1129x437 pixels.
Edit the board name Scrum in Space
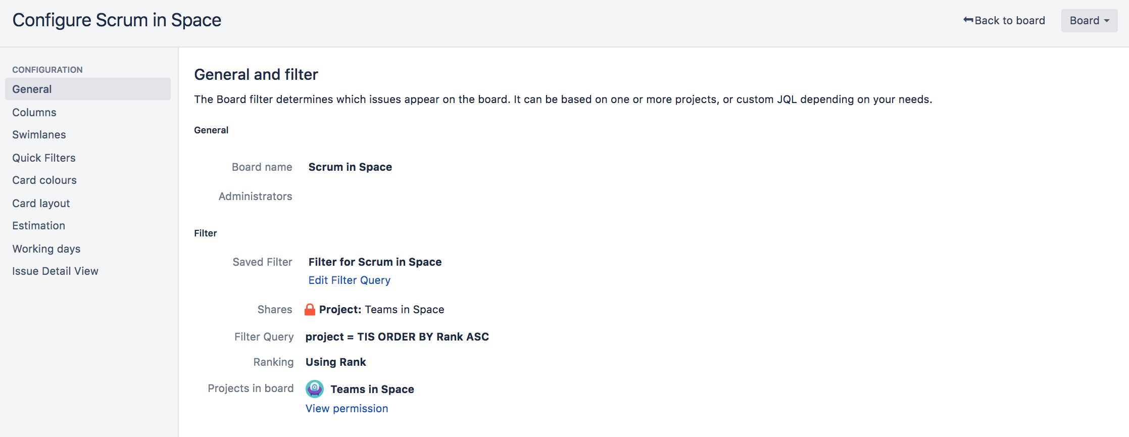350,167
